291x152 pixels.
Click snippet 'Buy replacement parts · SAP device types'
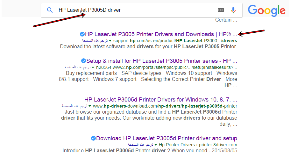(148, 79)
